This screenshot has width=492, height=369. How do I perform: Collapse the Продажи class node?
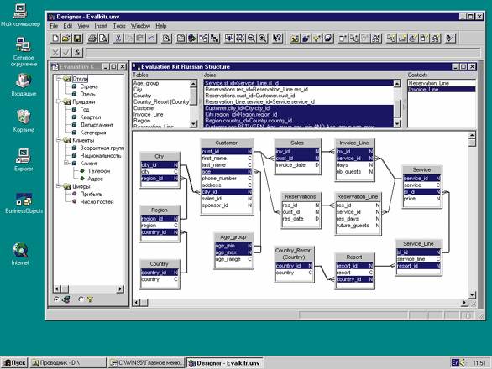point(59,101)
